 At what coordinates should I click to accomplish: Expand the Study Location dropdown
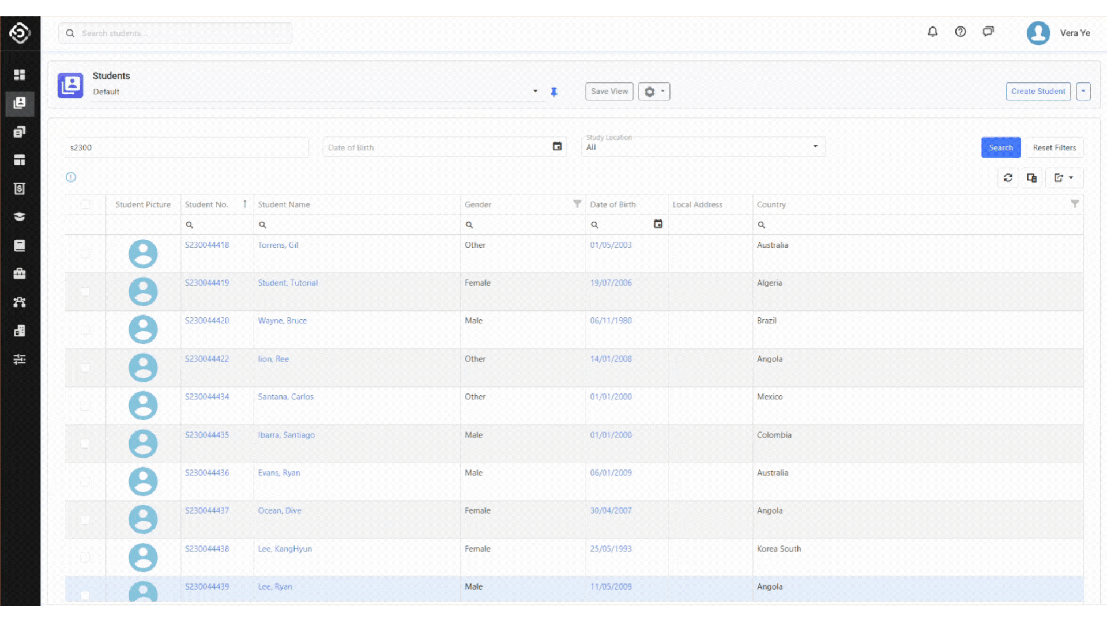point(815,147)
